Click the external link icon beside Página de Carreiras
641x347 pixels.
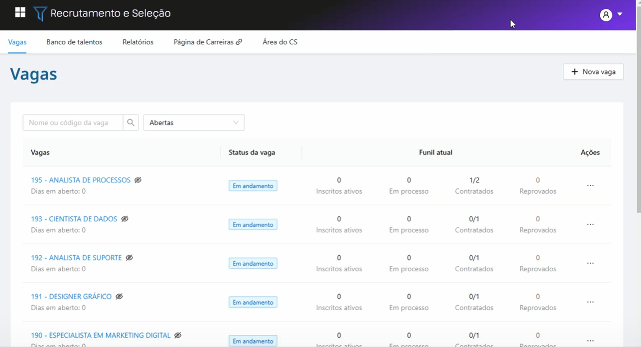[x=239, y=42]
